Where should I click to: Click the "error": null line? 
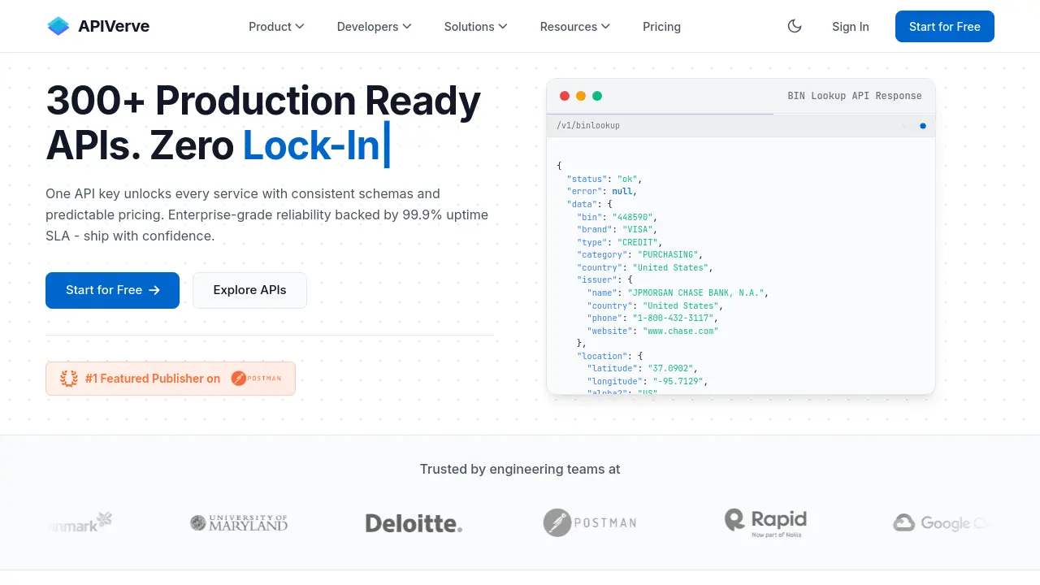602,192
